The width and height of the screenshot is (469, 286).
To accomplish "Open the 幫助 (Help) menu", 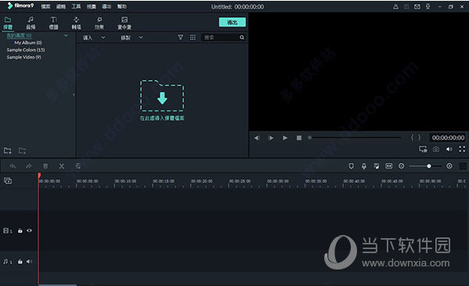I will (x=121, y=6).
